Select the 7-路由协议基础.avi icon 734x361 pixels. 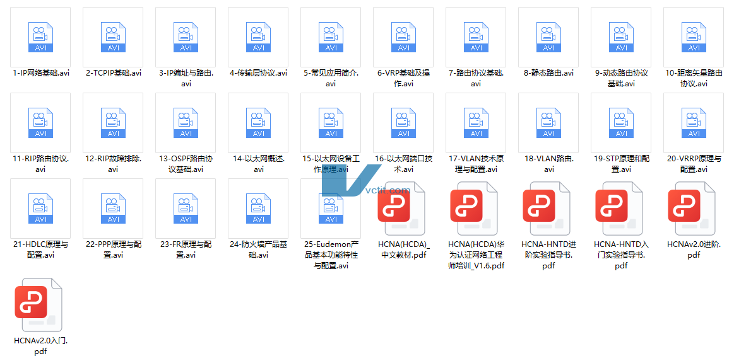point(476,37)
